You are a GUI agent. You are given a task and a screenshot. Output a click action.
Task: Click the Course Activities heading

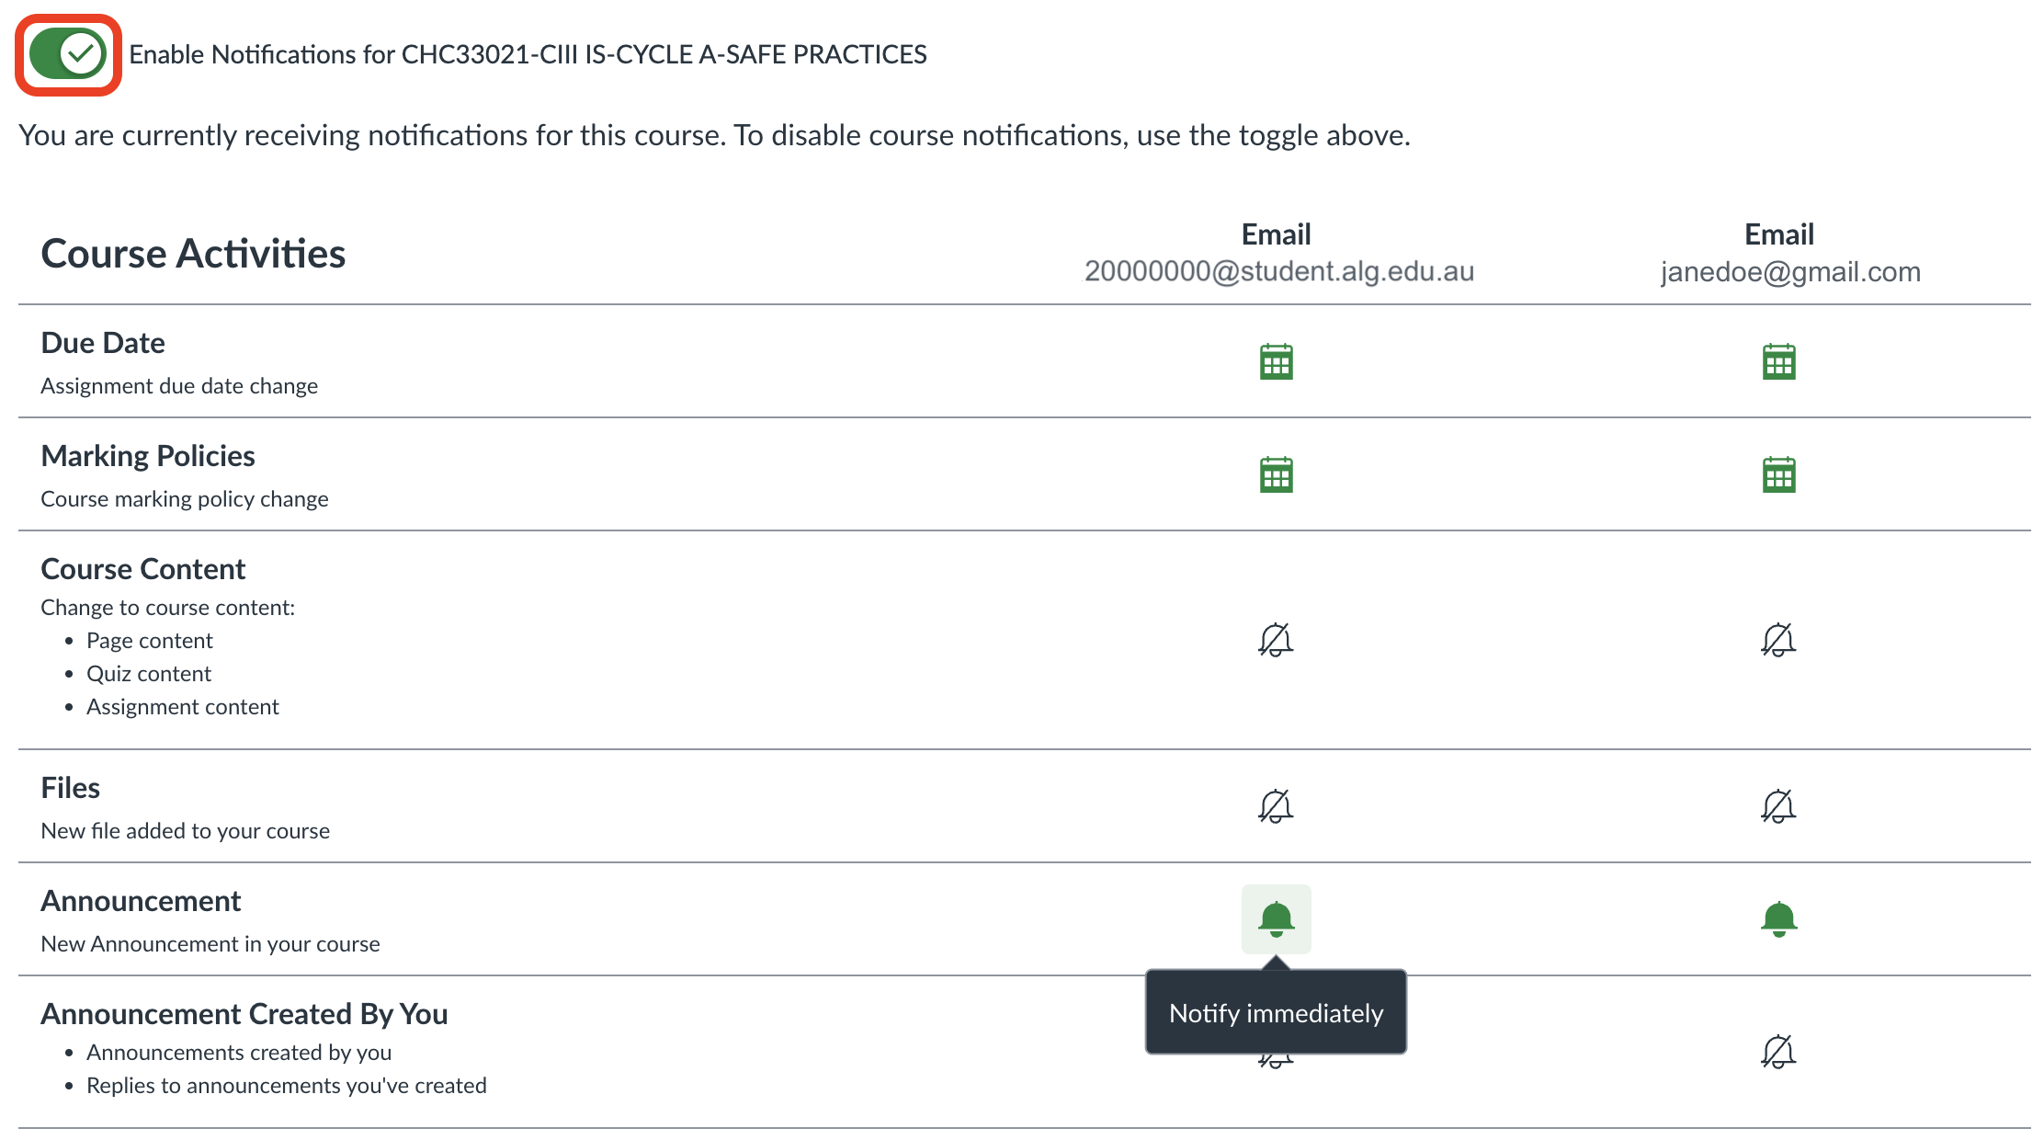tap(193, 254)
